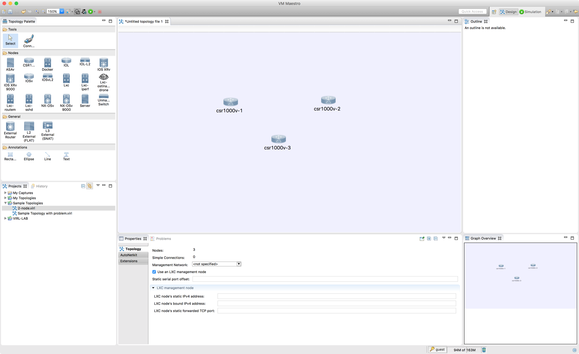Pick the CSR1000v node icon from the palette
Screen dimensions: 579x354
pos(29,63)
